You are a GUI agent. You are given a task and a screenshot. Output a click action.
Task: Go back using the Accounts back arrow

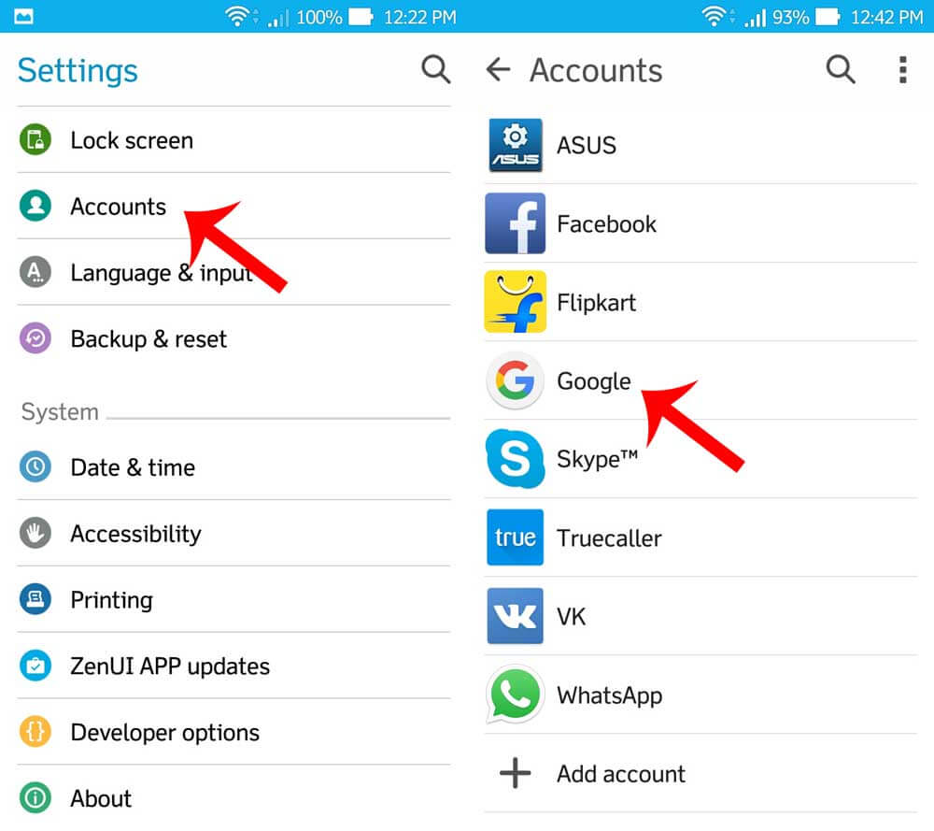499,69
